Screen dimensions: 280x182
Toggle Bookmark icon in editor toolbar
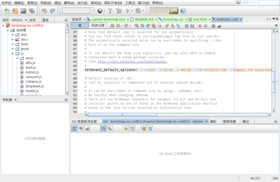(x=178, y=26)
